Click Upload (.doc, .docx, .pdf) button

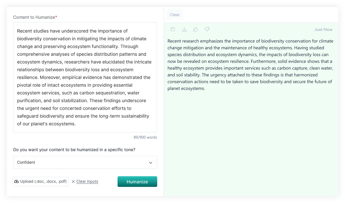click(41, 181)
